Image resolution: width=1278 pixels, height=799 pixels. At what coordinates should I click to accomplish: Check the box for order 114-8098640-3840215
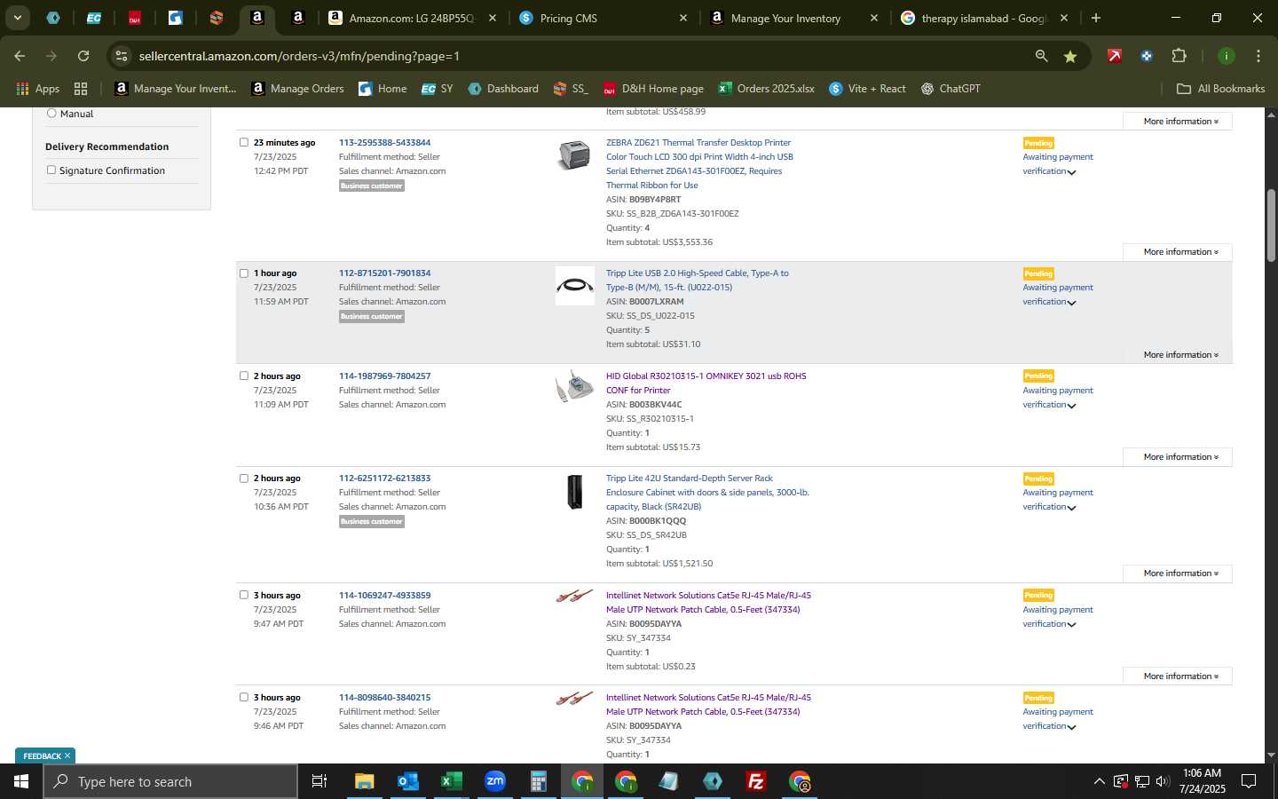[x=244, y=697]
